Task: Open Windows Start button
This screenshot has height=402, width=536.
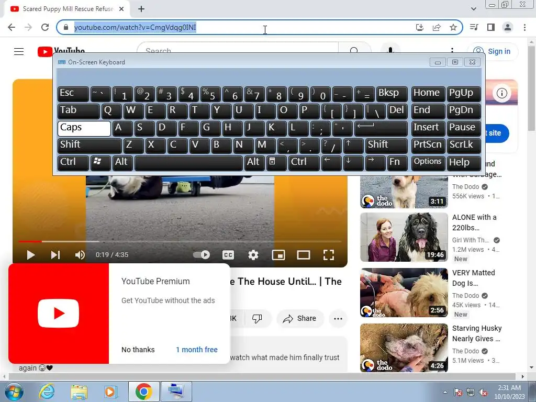Action: [14, 392]
